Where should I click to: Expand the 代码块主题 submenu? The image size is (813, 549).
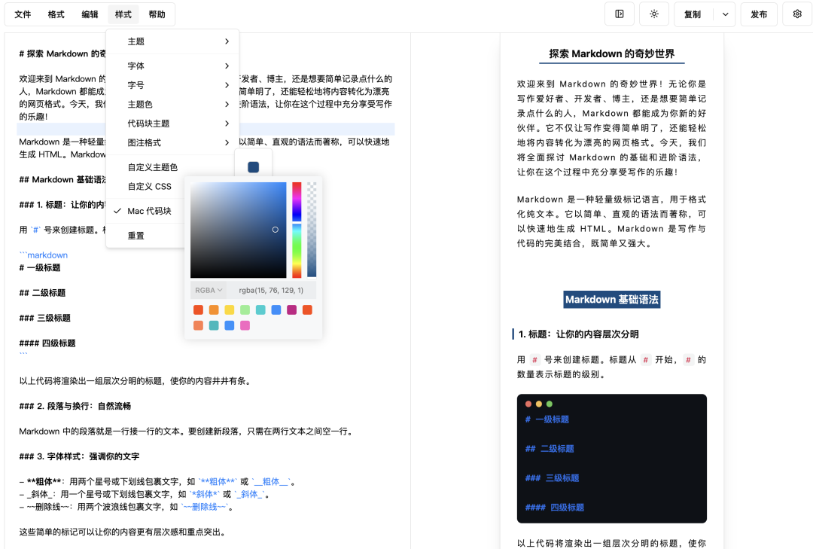(173, 123)
